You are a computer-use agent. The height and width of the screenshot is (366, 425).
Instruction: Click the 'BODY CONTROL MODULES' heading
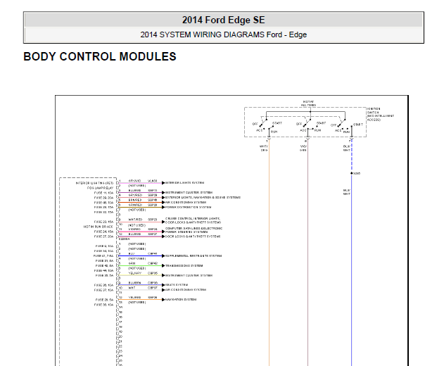pyautogui.click(x=100, y=57)
